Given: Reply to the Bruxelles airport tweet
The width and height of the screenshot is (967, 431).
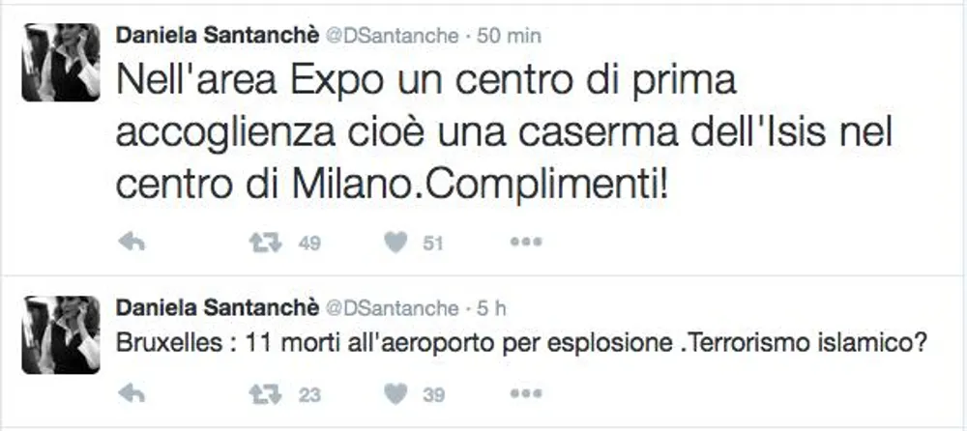Looking at the screenshot, I should 132,393.
